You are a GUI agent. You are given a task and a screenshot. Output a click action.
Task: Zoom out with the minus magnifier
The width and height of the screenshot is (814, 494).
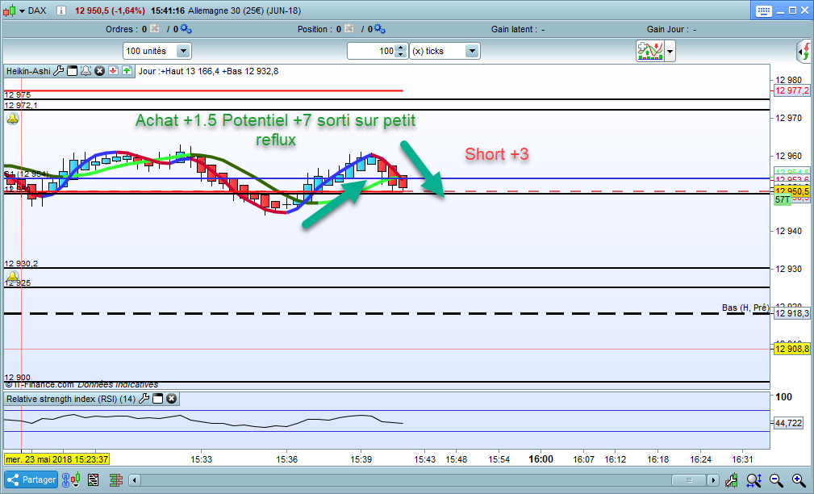[776, 480]
